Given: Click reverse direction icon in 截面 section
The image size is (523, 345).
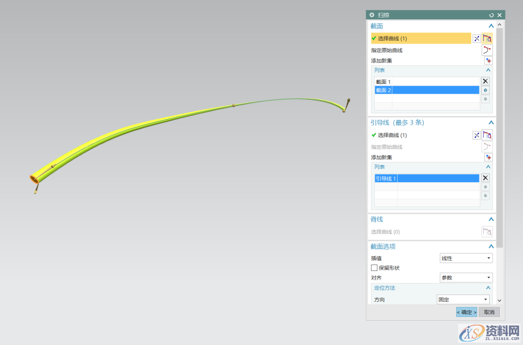Looking at the screenshot, I should pyautogui.click(x=477, y=39).
